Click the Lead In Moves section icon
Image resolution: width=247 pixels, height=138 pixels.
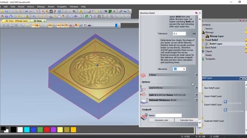[x=143, y=89]
